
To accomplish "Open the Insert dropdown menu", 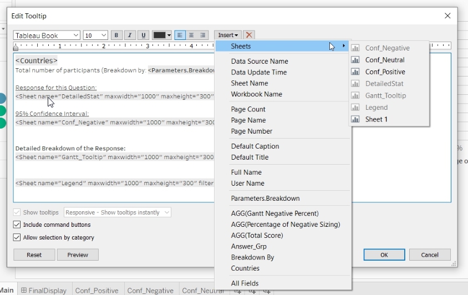I will (x=228, y=35).
